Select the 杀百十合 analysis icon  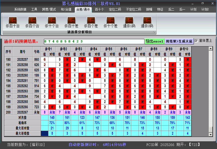(12, 21)
